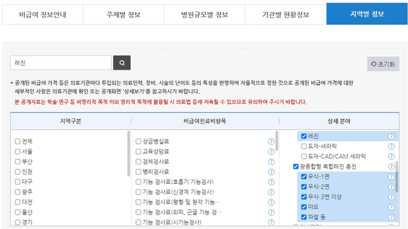Viewport: 408px width, 229px height.
Task: Uncheck 광중합형 복합레진 충전 checkbox
Action: click(x=296, y=166)
